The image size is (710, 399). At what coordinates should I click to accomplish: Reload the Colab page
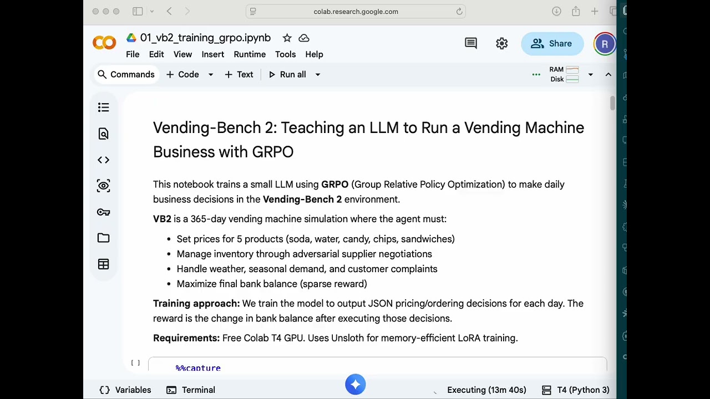(x=459, y=11)
